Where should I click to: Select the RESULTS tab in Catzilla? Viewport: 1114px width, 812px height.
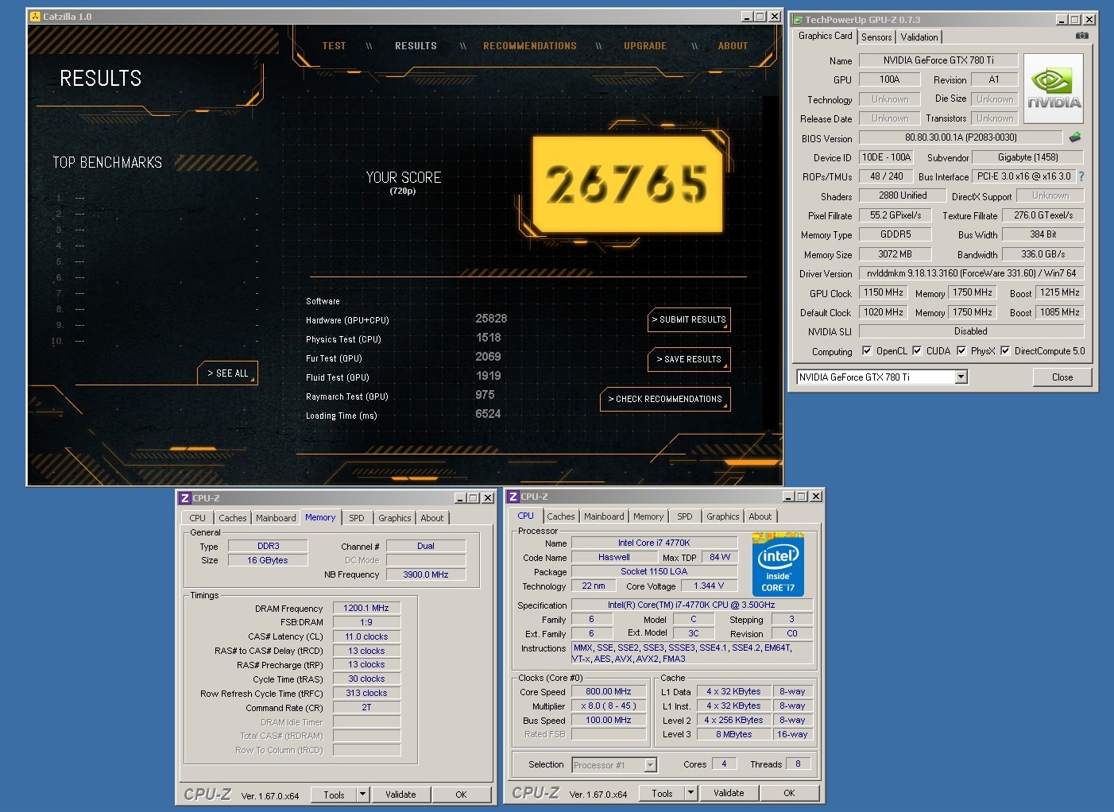click(416, 46)
